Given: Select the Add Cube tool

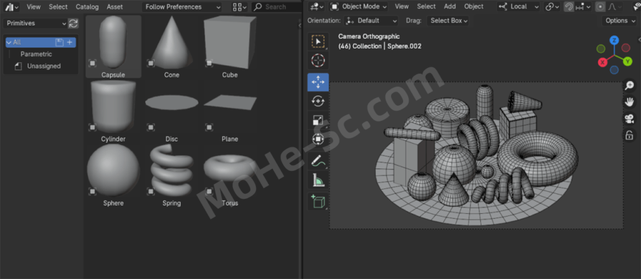Looking at the screenshot, I should [318, 201].
